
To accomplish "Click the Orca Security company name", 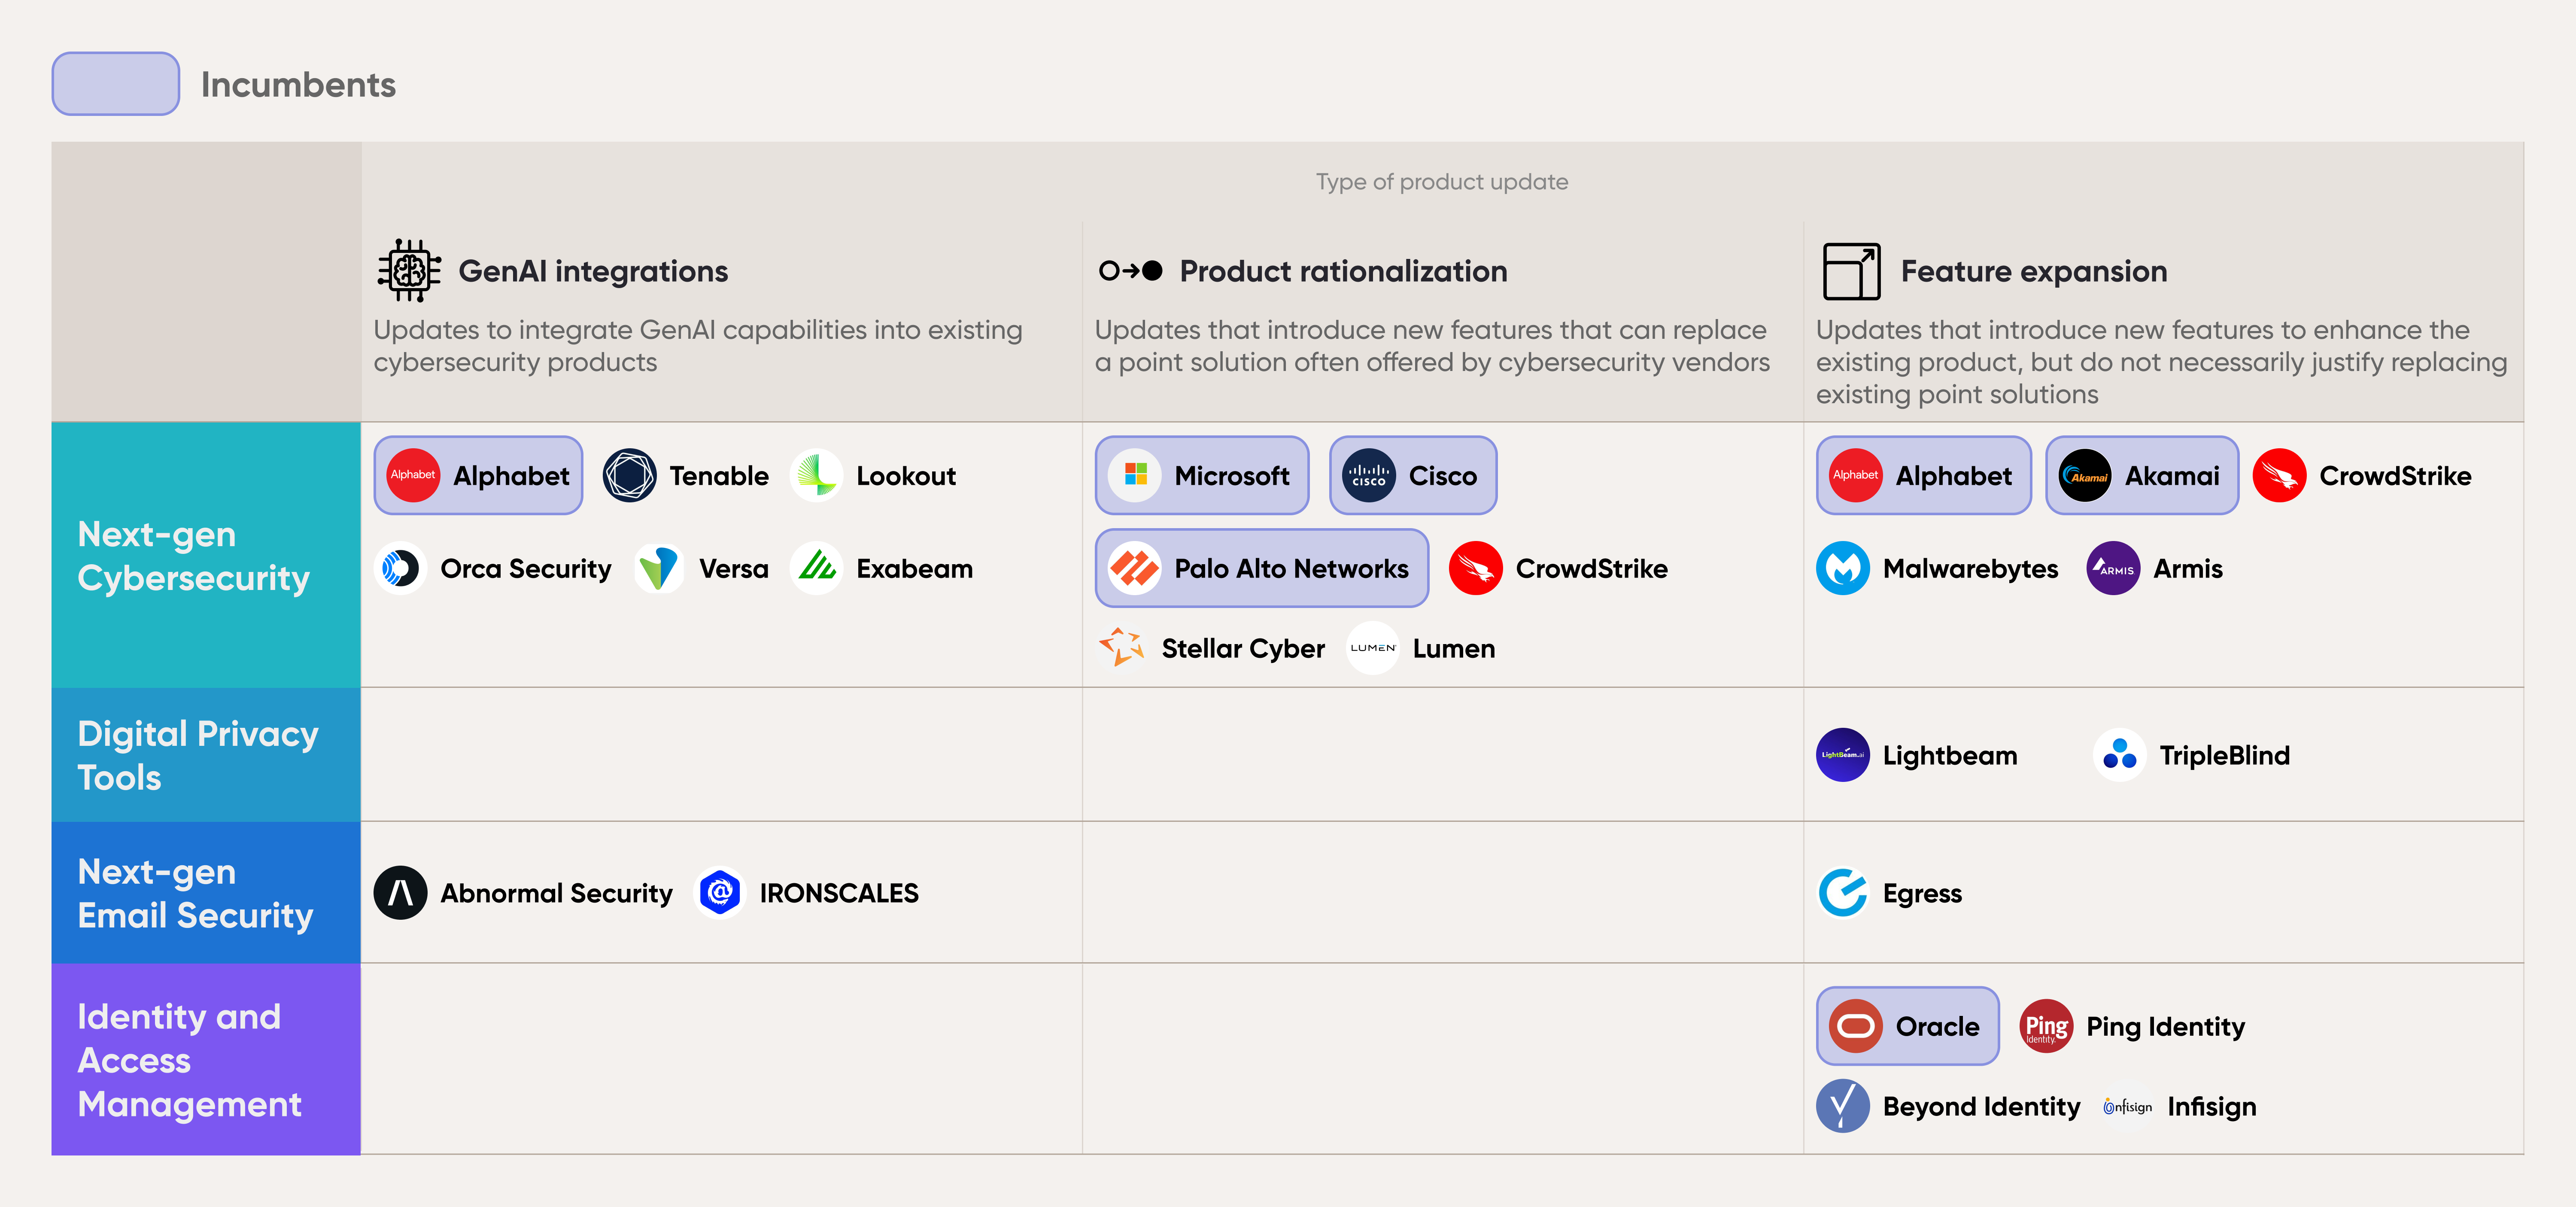I will click(x=526, y=569).
